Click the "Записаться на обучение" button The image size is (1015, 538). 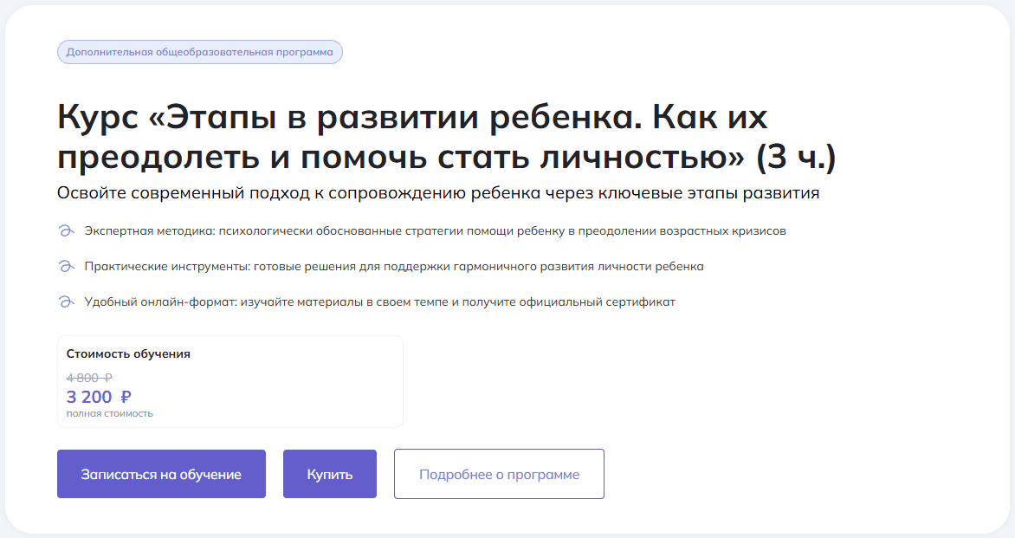coord(161,474)
